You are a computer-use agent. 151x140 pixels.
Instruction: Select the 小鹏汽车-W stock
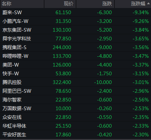point(75,21)
